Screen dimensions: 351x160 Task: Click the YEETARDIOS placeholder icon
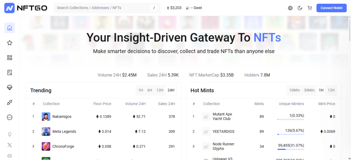[x=206, y=131]
